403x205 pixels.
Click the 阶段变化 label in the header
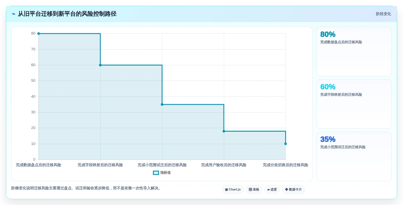click(x=383, y=14)
